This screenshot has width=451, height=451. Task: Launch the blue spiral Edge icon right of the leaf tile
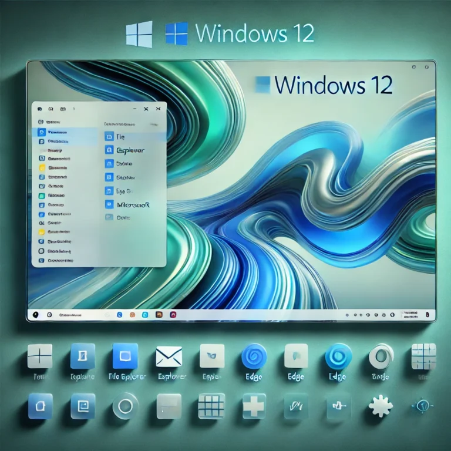(x=254, y=356)
